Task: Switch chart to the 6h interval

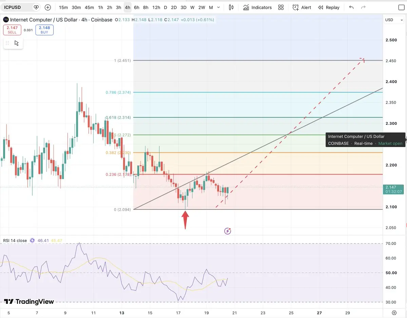Action: click(x=136, y=7)
